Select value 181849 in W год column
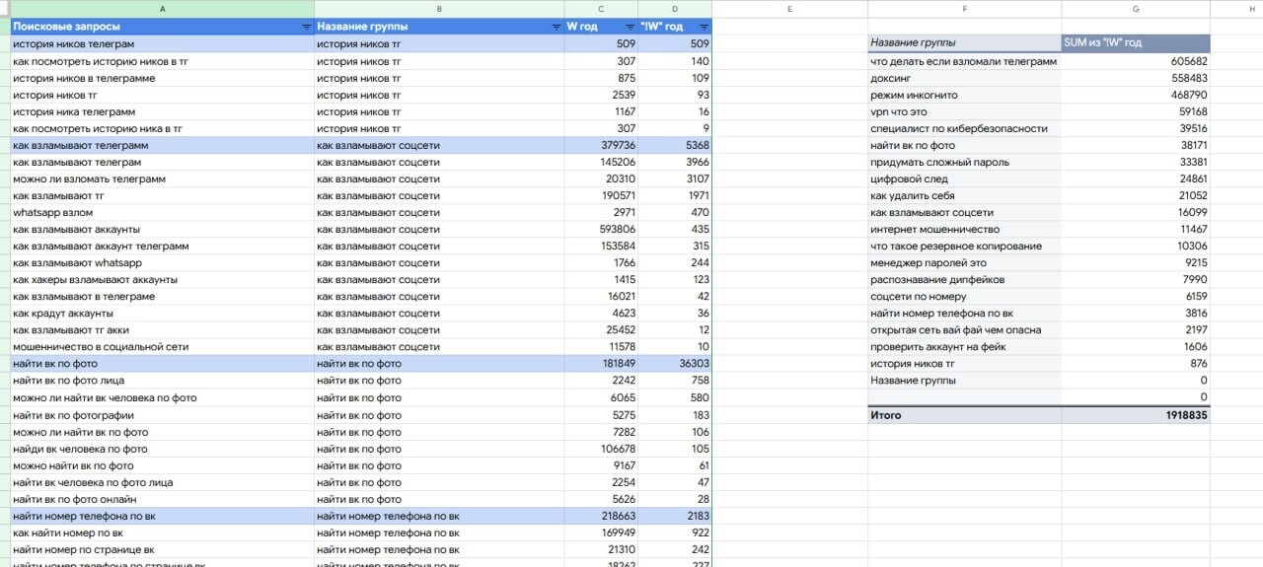The image size is (1263, 567). pos(601,363)
